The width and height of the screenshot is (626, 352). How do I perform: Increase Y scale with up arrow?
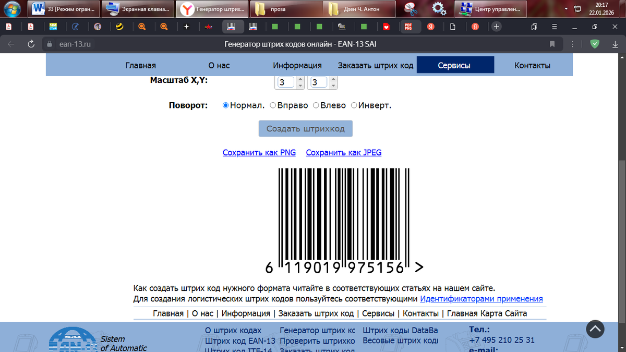coord(333,80)
